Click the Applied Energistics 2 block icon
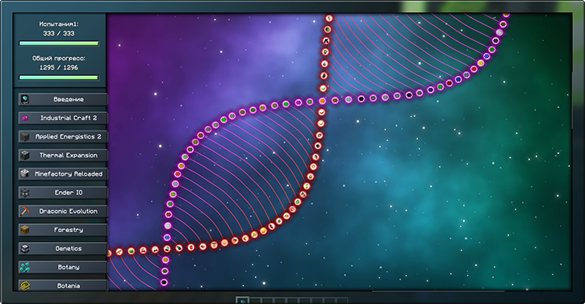The width and height of the screenshot is (585, 304). click(25, 136)
